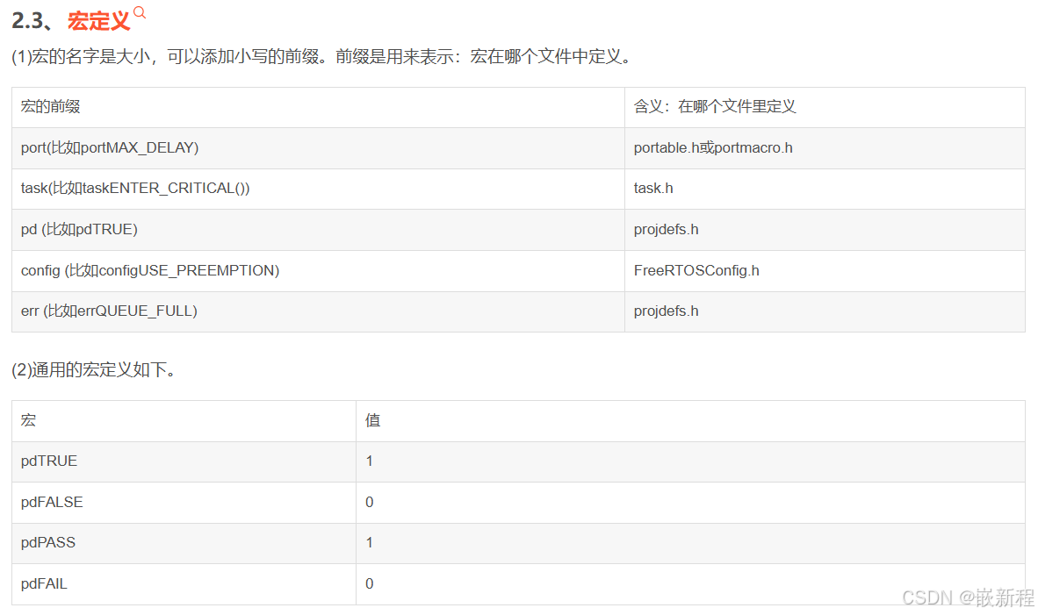
Task: Click the search icon beside 宏定义
Action: coord(139,12)
